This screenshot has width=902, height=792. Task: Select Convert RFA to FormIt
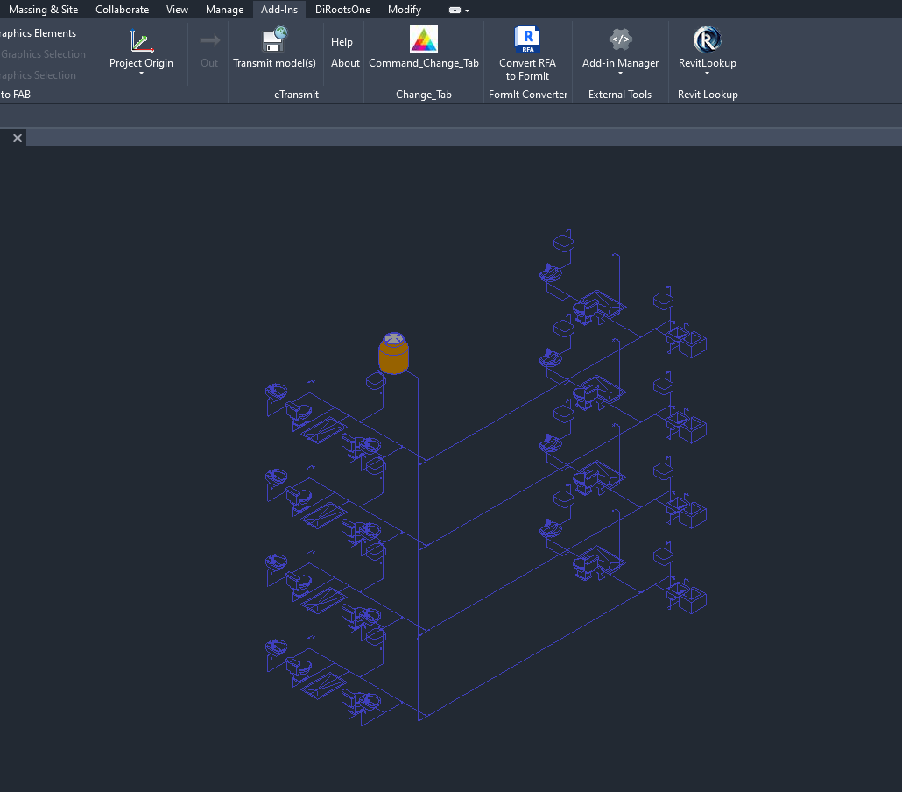click(527, 53)
